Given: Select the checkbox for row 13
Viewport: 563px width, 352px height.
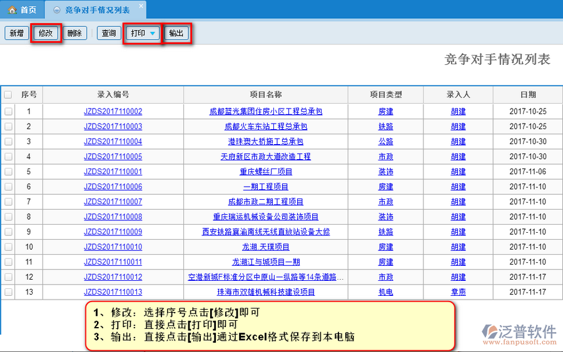Looking at the screenshot, I should pos(8,292).
